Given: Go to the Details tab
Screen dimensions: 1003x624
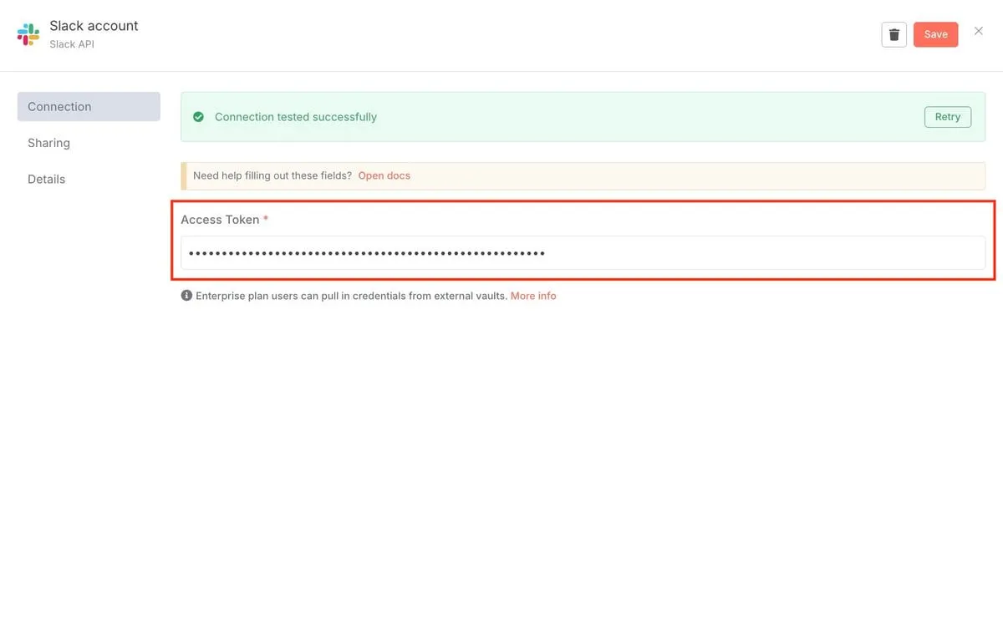Looking at the screenshot, I should [x=46, y=179].
